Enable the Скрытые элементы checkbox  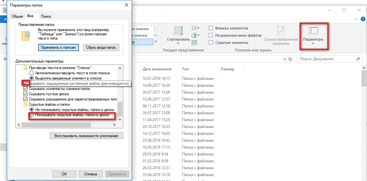211,43
